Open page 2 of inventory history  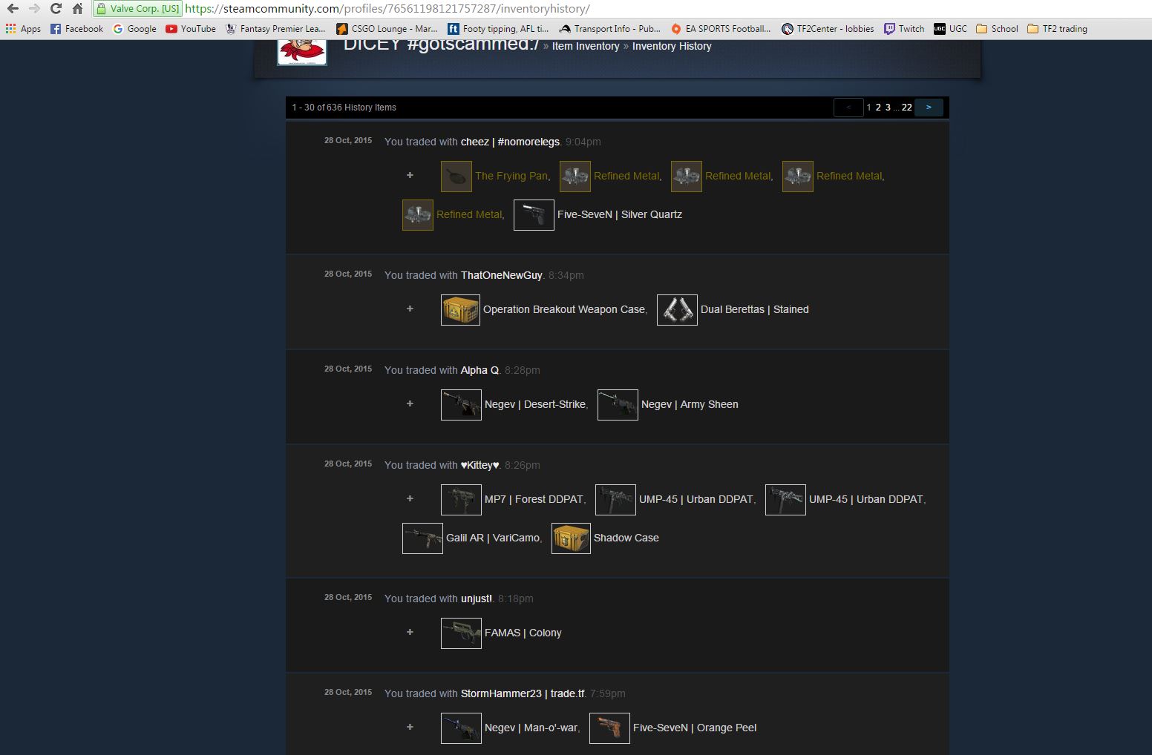point(878,108)
